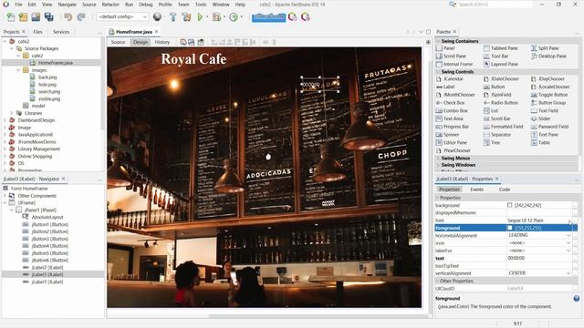Collapse the Other Properties section
The width and height of the screenshot is (584, 328).
click(437, 282)
